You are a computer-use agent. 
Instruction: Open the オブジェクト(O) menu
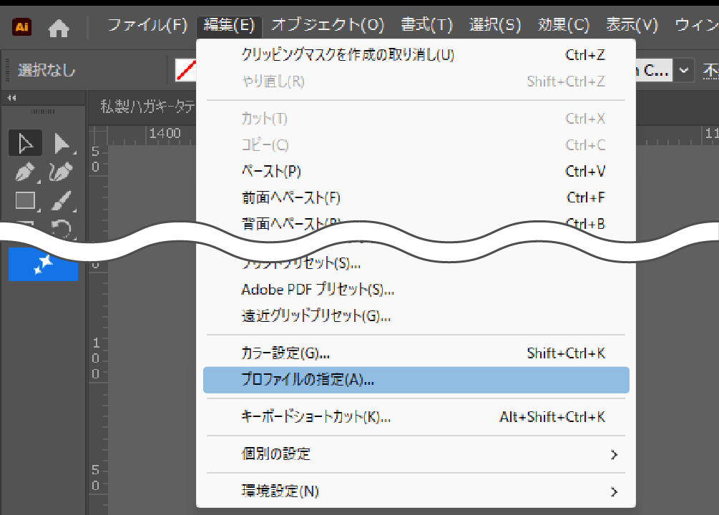pyautogui.click(x=328, y=25)
